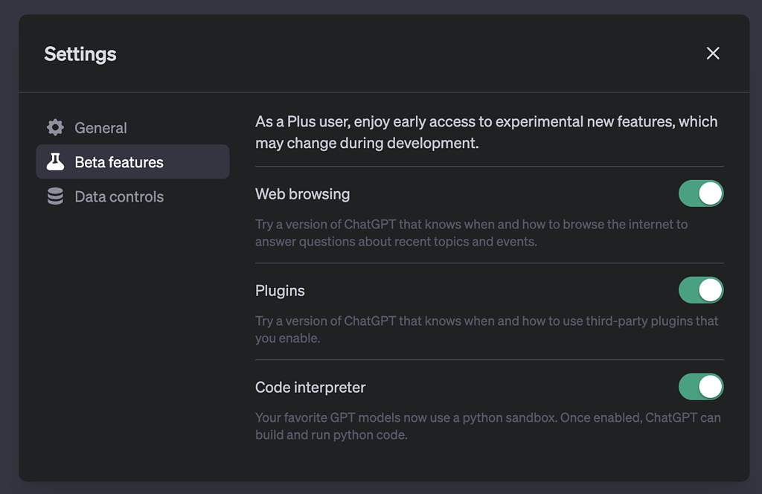Click the Plus user early access description text
Screen dimensions: 762x494
(488, 132)
